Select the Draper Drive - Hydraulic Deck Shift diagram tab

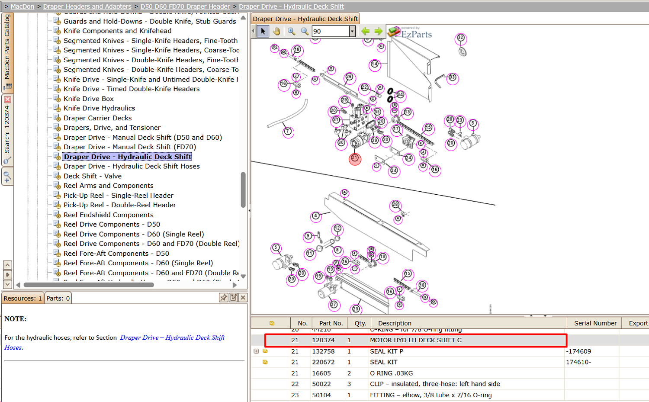click(305, 19)
